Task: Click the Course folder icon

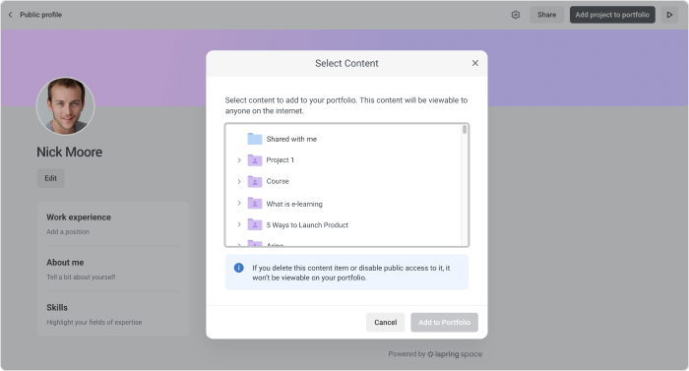Action: pos(255,181)
